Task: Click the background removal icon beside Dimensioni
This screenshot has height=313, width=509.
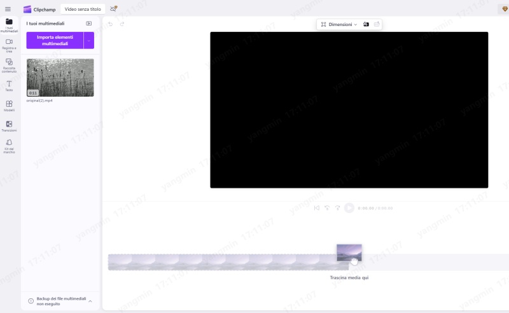Action: [x=366, y=24]
